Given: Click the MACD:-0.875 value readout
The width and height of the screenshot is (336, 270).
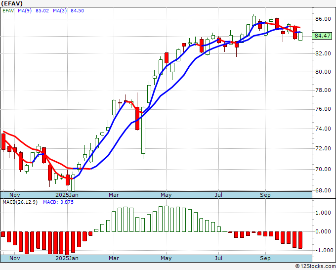Looking at the screenshot, I should point(58,202).
